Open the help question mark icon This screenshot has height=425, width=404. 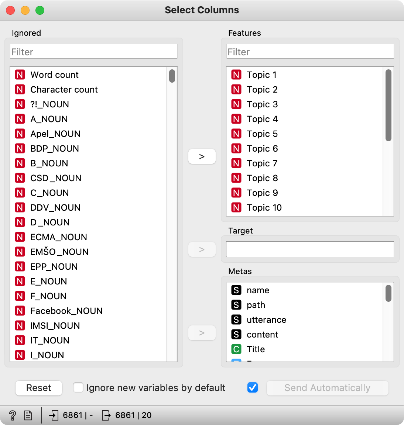[x=12, y=415]
